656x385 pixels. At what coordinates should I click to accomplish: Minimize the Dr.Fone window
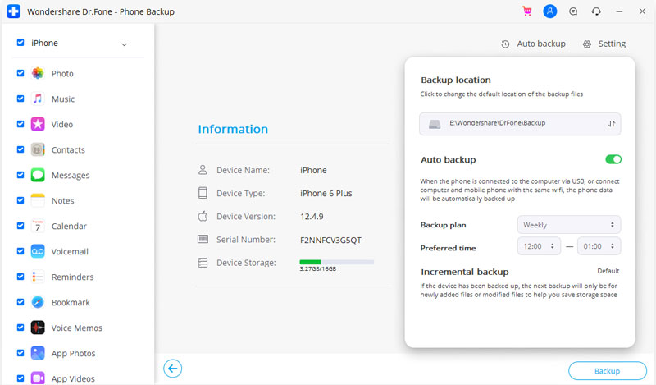(619, 11)
